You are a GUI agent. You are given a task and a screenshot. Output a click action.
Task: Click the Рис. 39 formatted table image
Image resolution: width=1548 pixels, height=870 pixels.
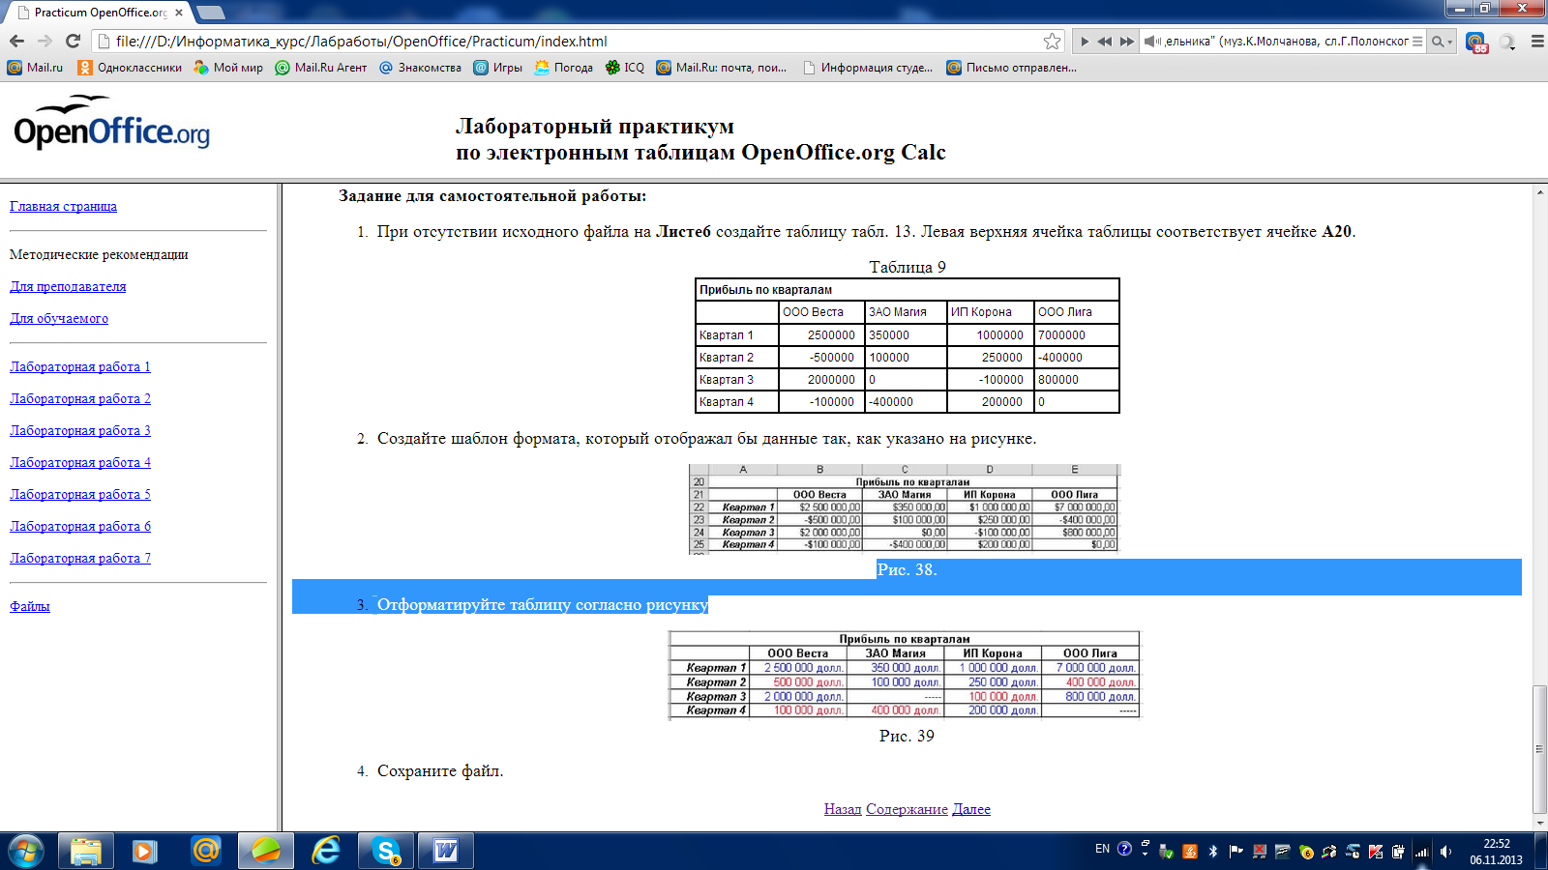pyautogui.click(x=905, y=675)
